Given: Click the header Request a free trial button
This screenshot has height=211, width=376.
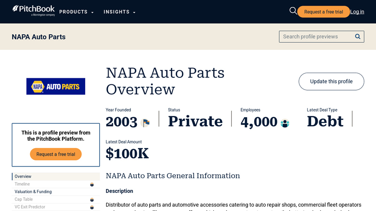Looking at the screenshot, I should click(323, 12).
